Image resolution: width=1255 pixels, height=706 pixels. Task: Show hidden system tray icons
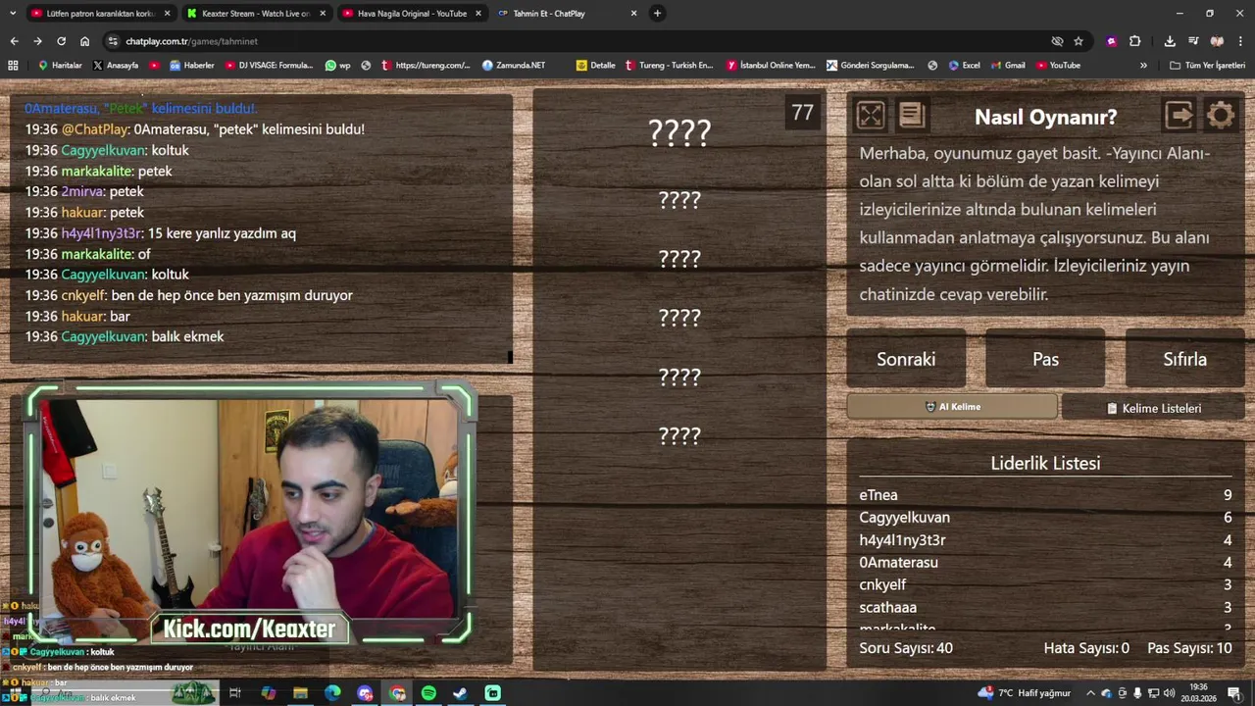click(x=1090, y=693)
